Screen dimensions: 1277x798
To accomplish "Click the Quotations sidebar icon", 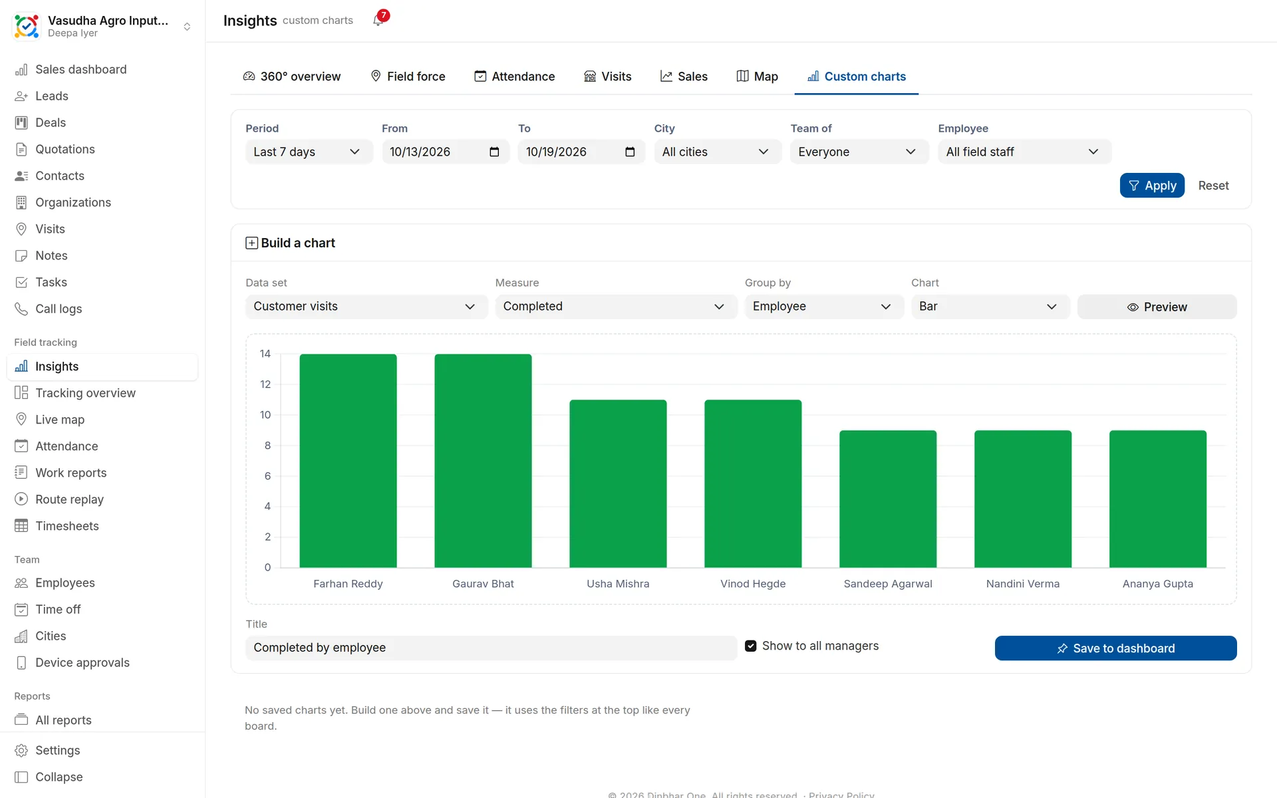I will tap(21, 150).
